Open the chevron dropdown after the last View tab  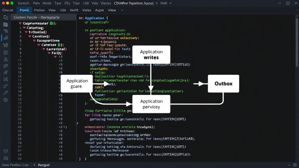122,10
